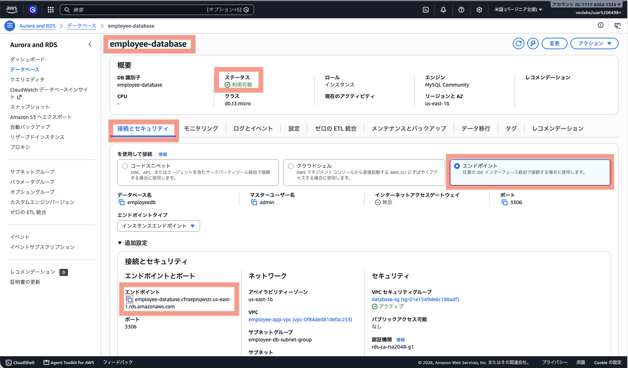Switch to the モニタリング tab

click(201, 129)
